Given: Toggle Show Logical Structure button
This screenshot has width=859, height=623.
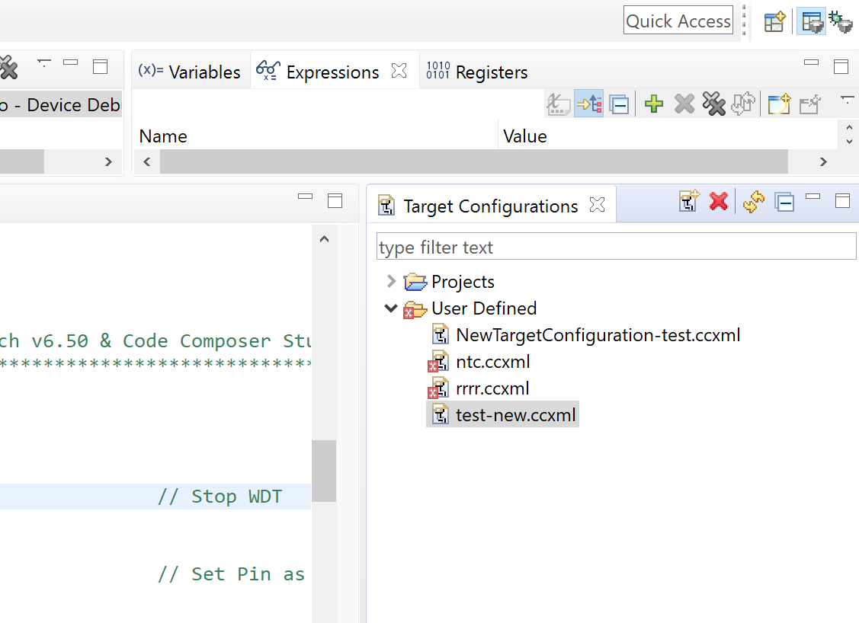Looking at the screenshot, I should [x=589, y=104].
